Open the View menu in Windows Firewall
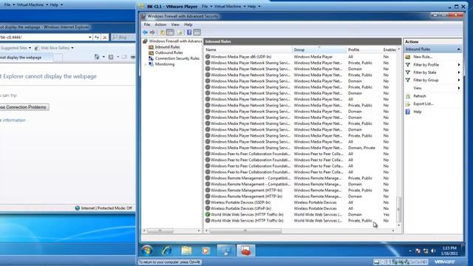This screenshot has width=473, height=266. (x=175, y=24)
